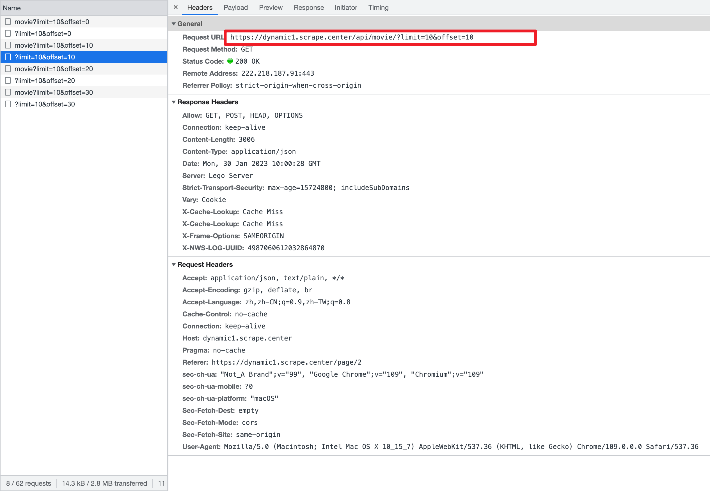Click the Allow header value
This screenshot has width=710, height=491.
[254, 115]
